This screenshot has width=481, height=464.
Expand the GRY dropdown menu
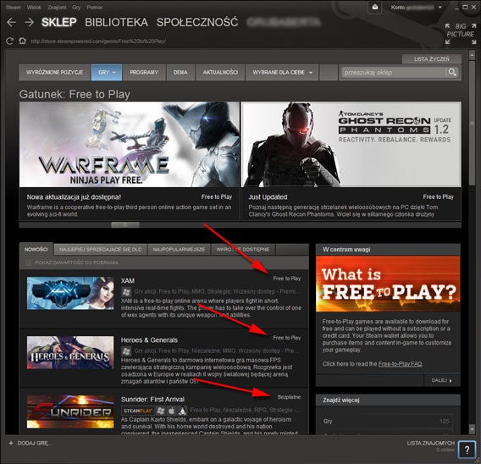click(x=107, y=72)
